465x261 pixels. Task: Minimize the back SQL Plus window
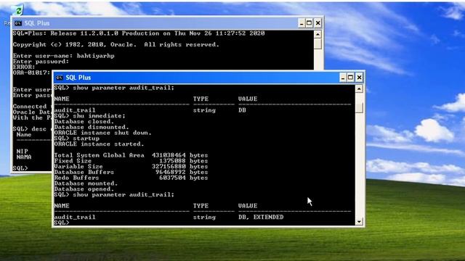pos(302,23)
